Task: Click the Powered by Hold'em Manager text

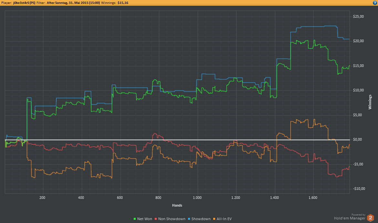Action: point(350,217)
